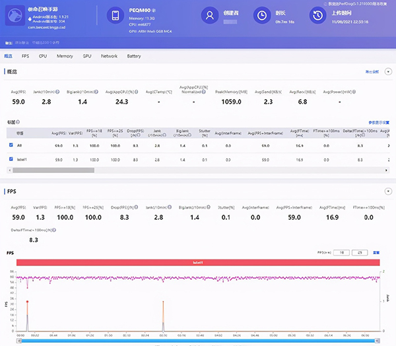Click the upload time history icon
This screenshot has height=346, width=396.
[316, 16]
